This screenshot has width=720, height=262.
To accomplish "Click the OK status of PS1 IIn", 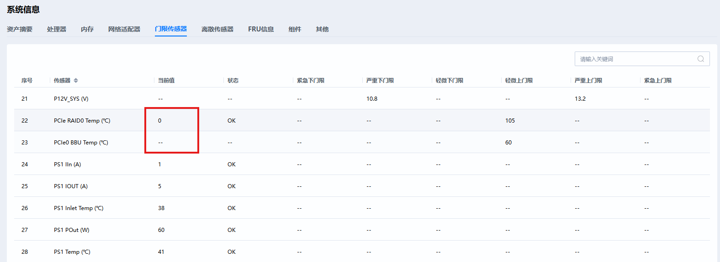I will pyautogui.click(x=232, y=164).
